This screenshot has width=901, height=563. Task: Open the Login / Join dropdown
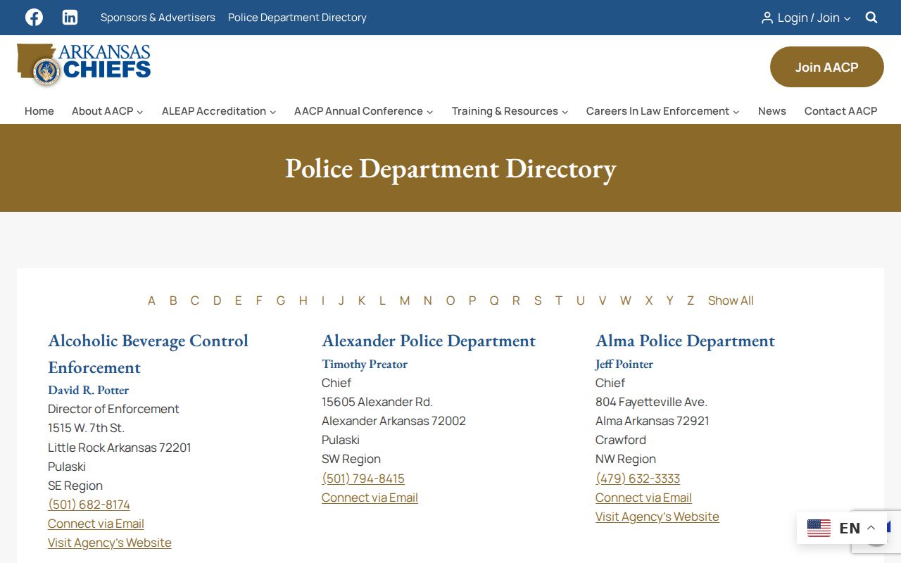(x=806, y=18)
